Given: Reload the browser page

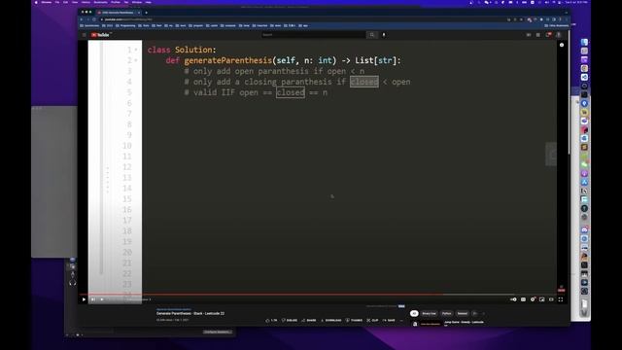Looking at the screenshot, I should click(x=94, y=19).
